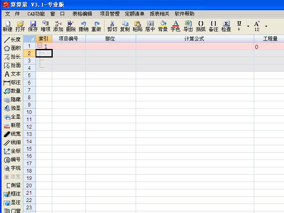Open the font size 12 dropdown arrow
The image size is (284, 213).
266,27
